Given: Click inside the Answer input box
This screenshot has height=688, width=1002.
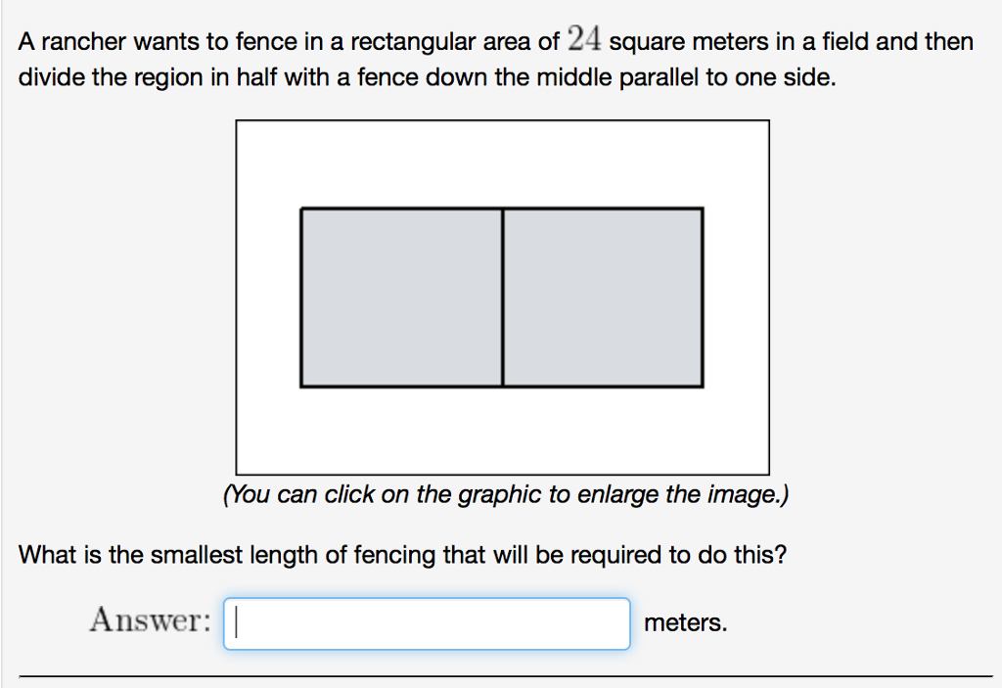Looking at the screenshot, I should [x=426, y=622].
